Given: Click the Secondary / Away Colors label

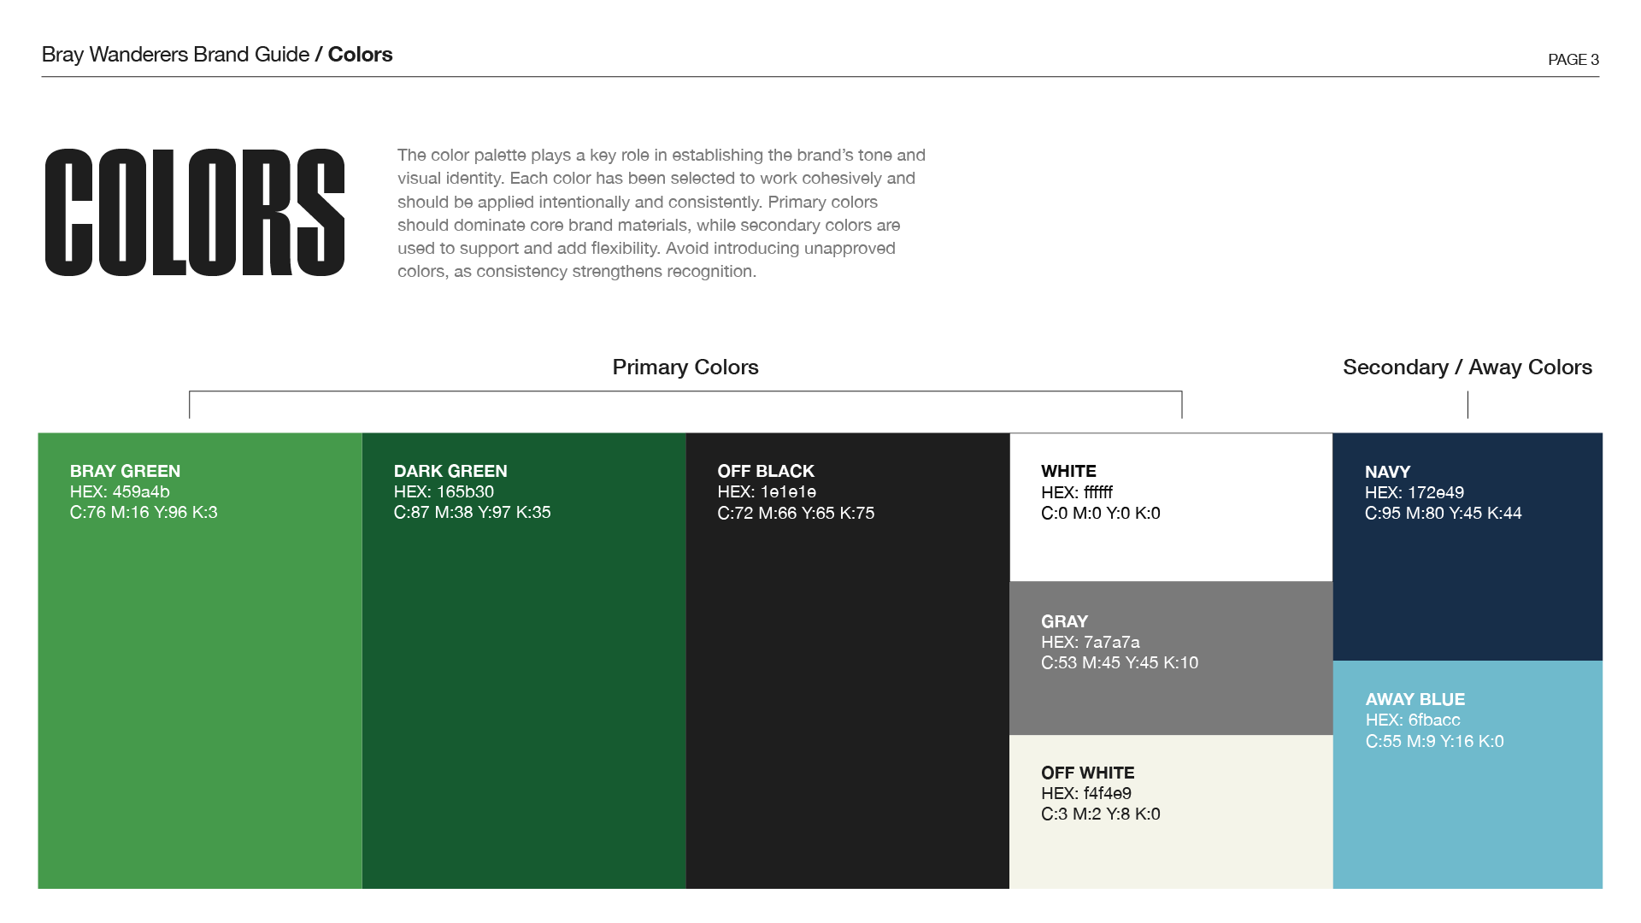Looking at the screenshot, I should 1467,367.
